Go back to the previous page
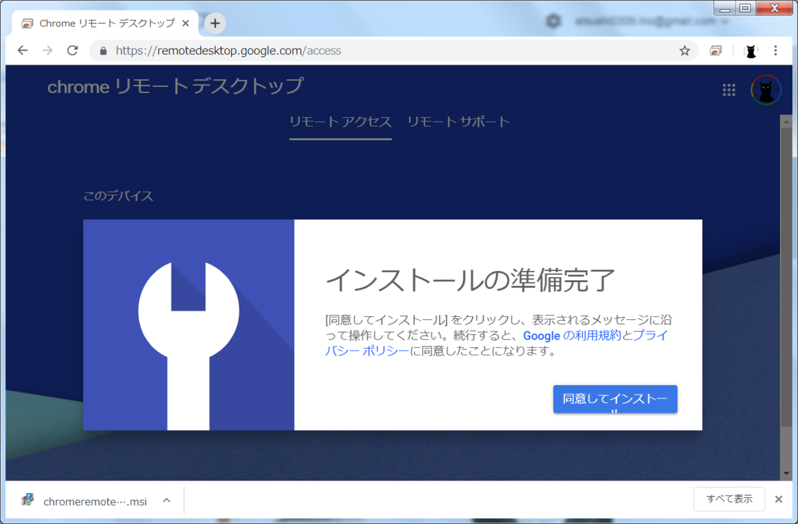798x524 pixels. (x=23, y=50)
